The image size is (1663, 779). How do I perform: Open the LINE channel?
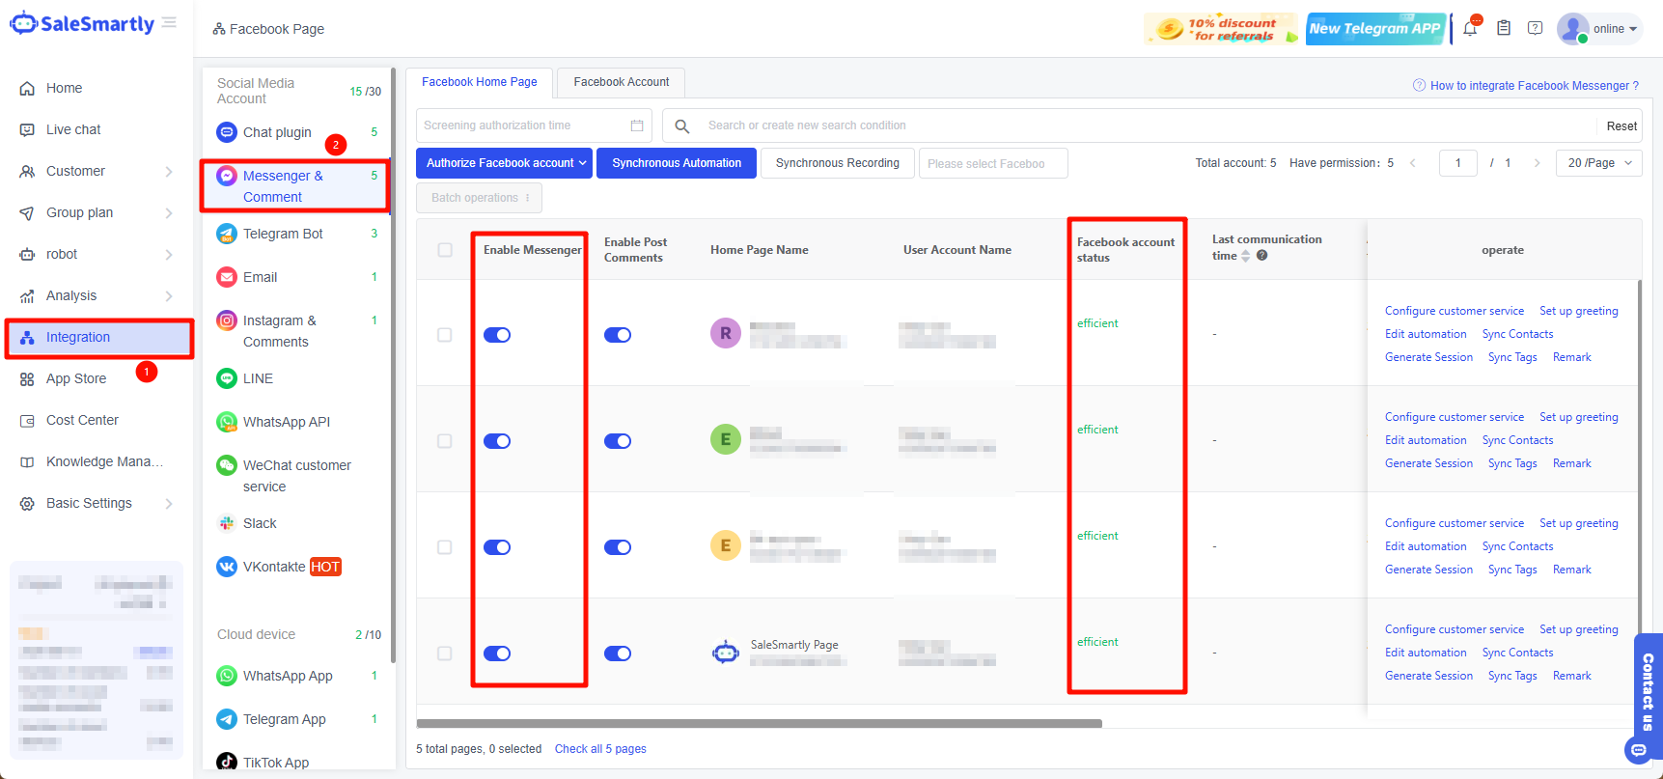tap(258, 378)
